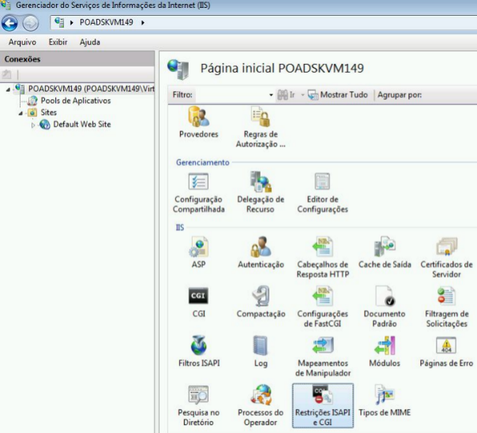Open the Compactação feature icon

click(261, 296)
